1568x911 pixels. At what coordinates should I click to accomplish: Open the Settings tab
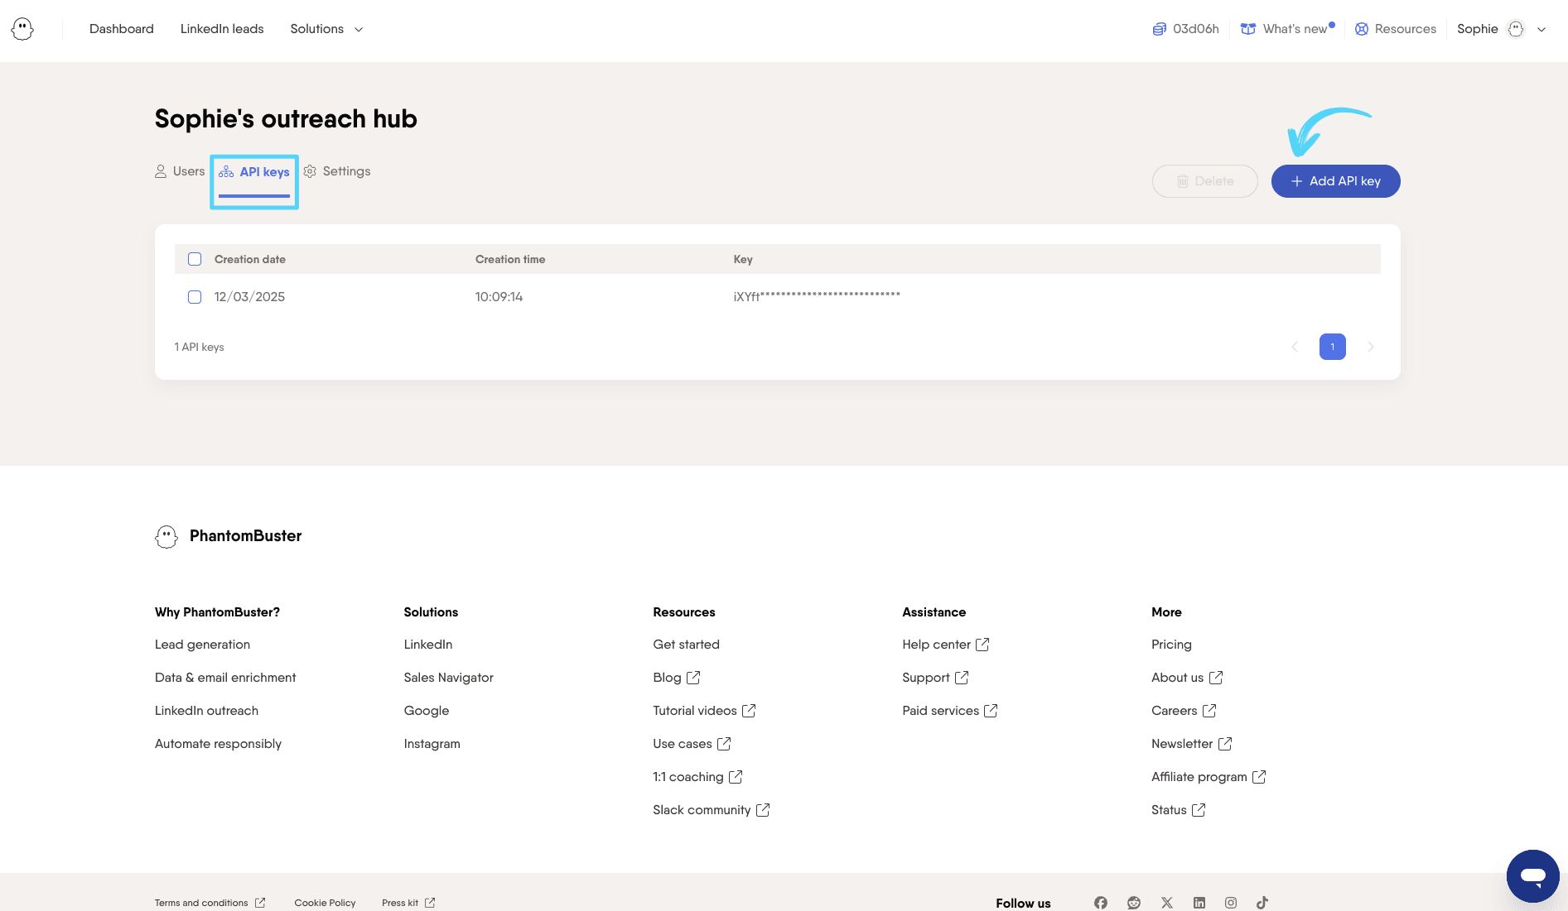(337, 171)
